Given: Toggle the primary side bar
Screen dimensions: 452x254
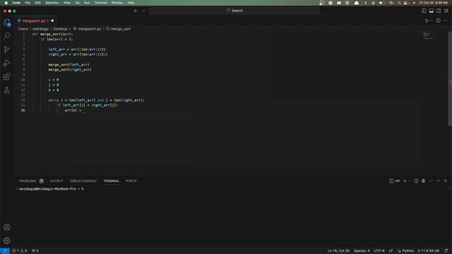Looking at the screenshot, I should [x=424, y=11].
